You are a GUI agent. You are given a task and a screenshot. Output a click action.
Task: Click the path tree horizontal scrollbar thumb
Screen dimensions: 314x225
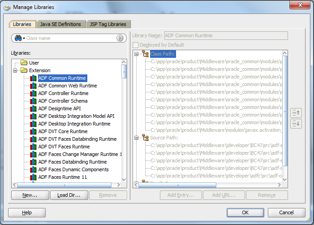177,185
